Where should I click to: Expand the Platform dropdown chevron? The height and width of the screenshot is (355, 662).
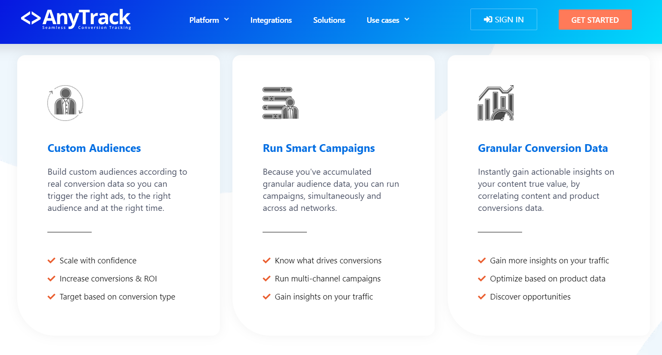[x=226, y=19]
